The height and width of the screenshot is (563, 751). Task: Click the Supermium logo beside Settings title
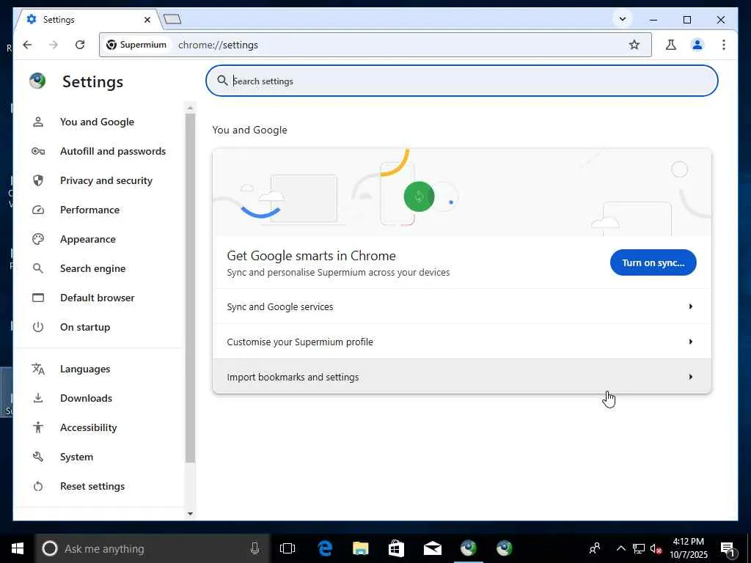click(x=37, y=81)
